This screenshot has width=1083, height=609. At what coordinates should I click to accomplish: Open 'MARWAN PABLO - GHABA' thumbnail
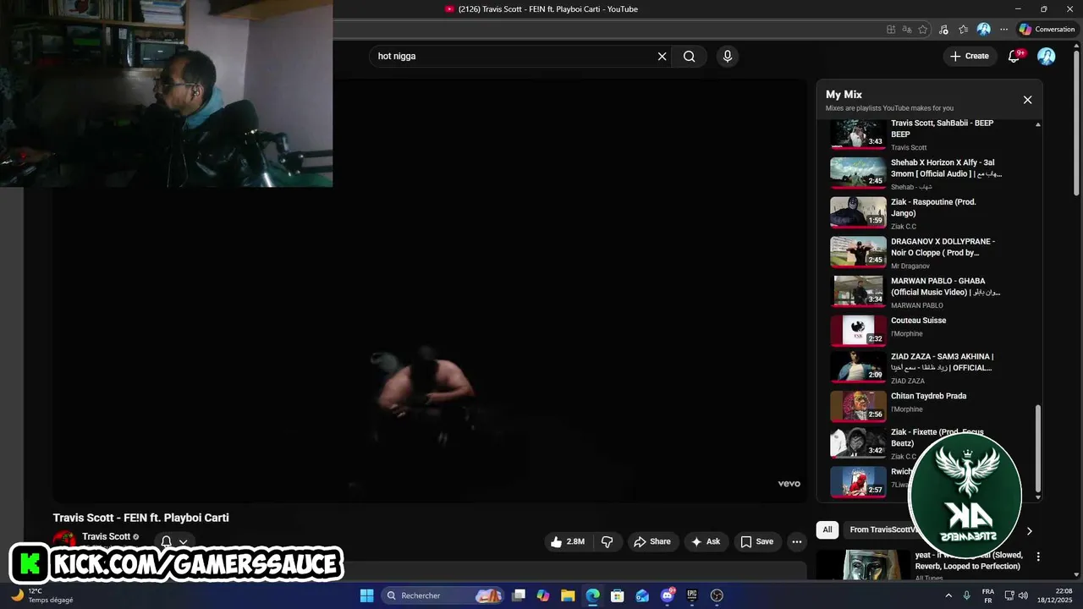click(858, 290)
